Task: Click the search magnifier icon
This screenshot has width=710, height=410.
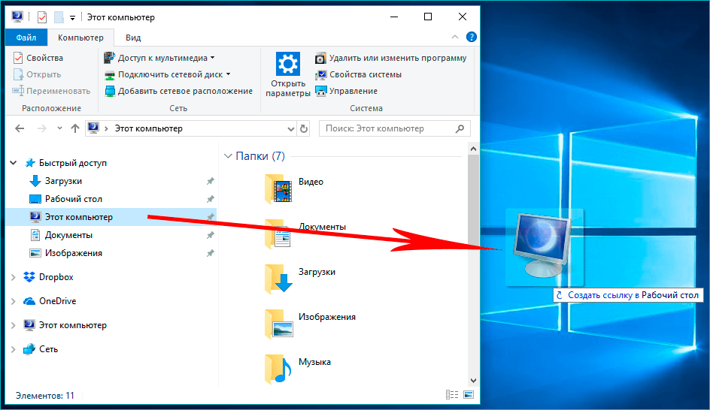Action: 460,128
